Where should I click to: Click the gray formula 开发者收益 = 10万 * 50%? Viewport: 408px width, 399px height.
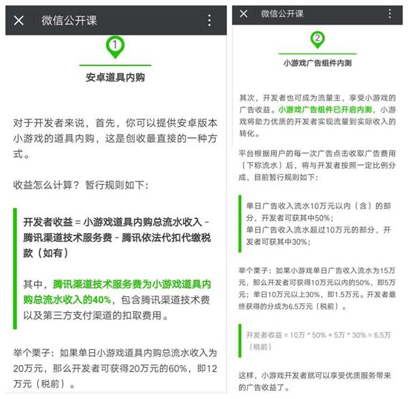[318, 340]
